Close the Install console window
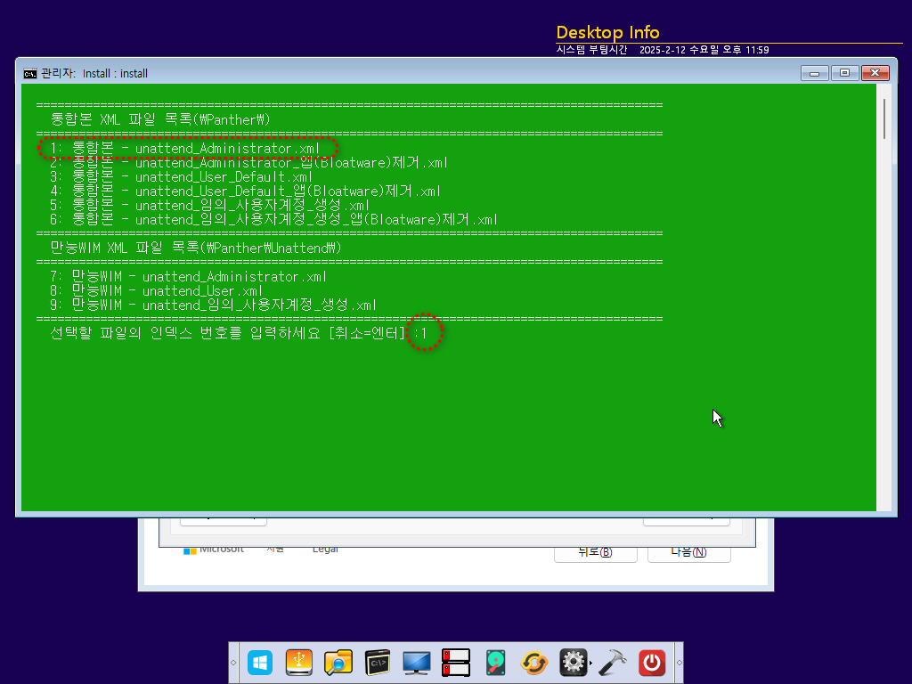912x684 pixels. tap(875, 73)
